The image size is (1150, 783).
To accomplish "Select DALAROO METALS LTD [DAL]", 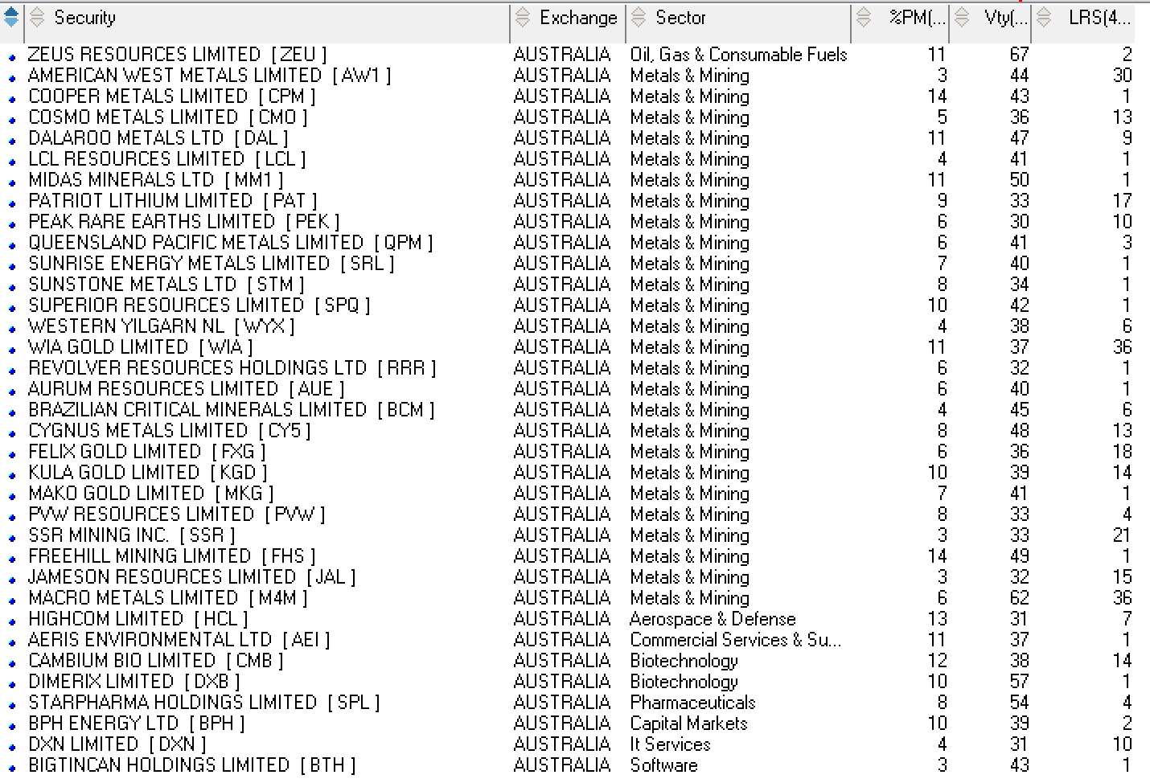I will click(158, 138).
